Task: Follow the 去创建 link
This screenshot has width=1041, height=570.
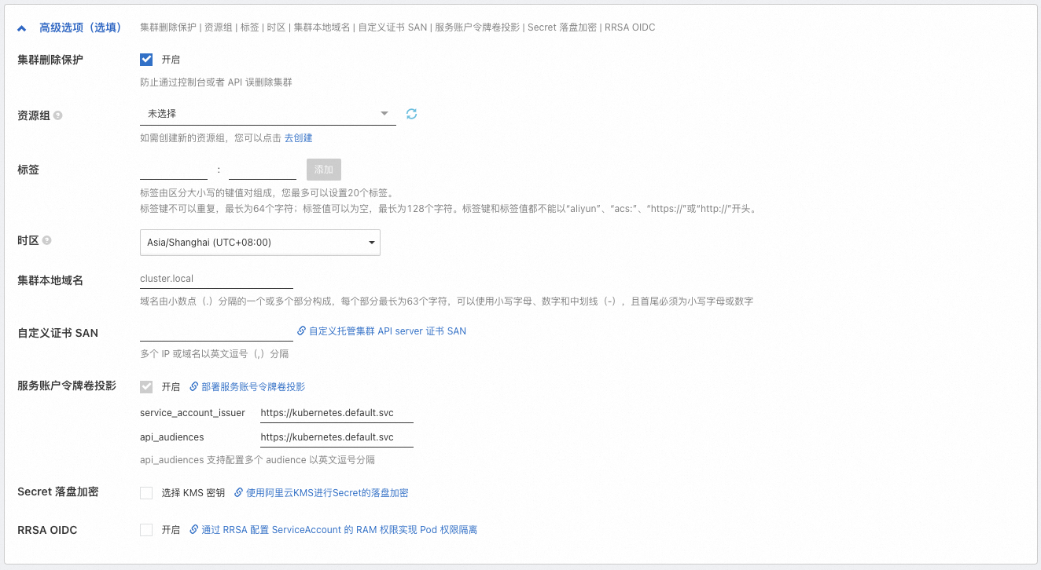Action: (x=298, y=138)
